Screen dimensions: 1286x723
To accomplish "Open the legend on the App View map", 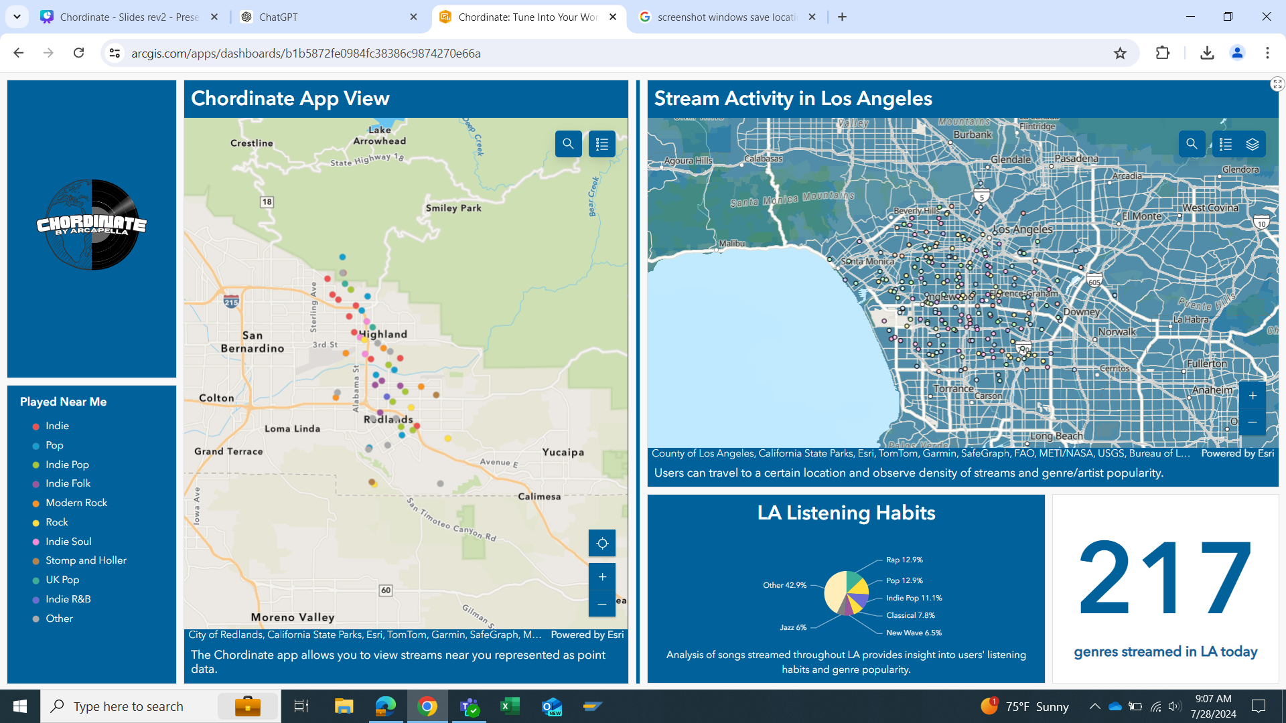I will [601, 144].
